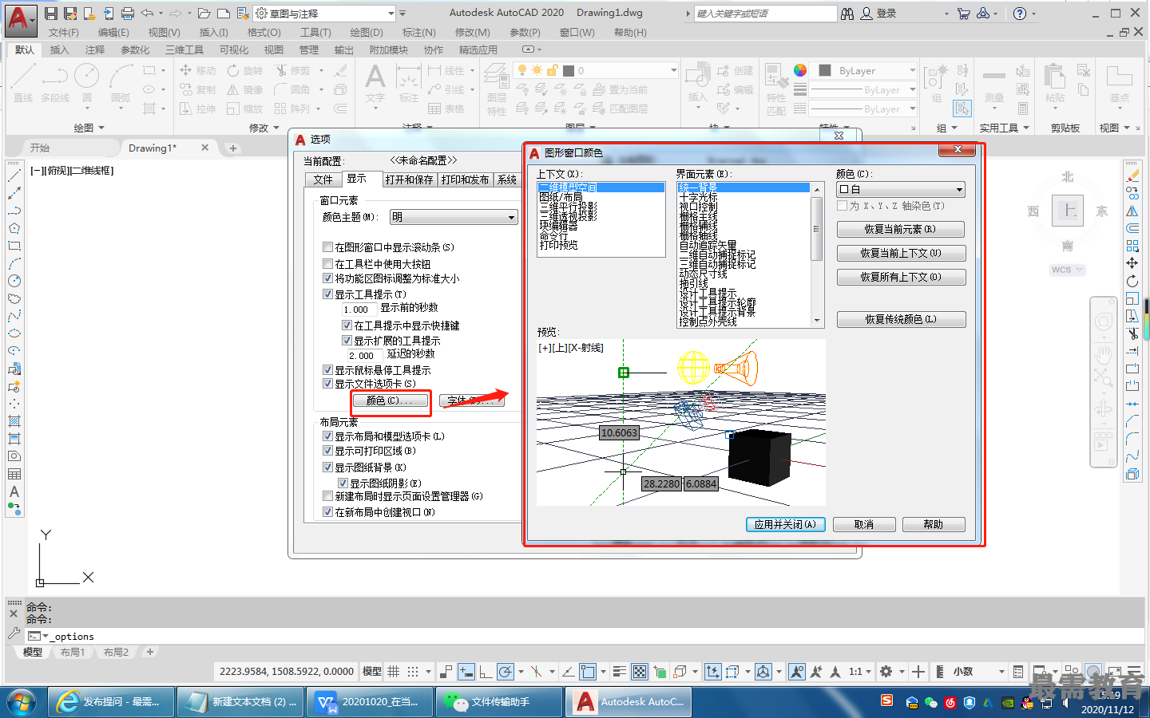Click the Insert block (插入) icon

(697, 83)
